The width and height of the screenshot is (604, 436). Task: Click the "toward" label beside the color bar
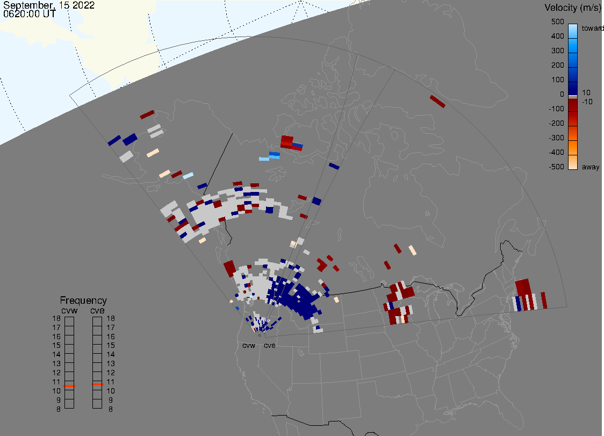[x=592, y=28]
